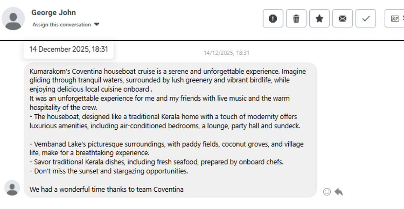Star this conversation with George John
Viewport: 404px width, 209px height.
click(319, 19)
